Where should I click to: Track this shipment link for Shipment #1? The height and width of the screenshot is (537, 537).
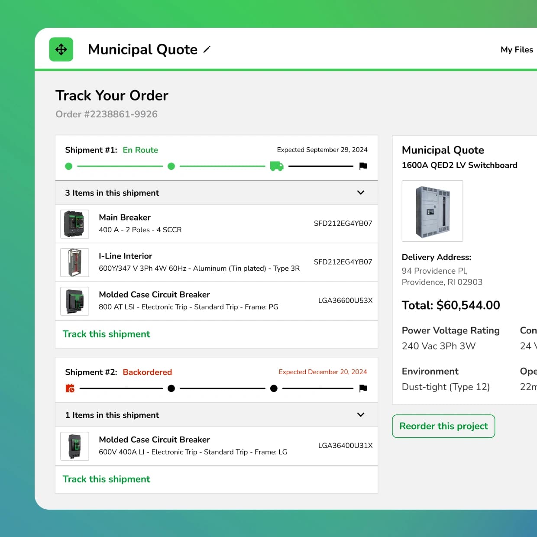tap(106, 334)
